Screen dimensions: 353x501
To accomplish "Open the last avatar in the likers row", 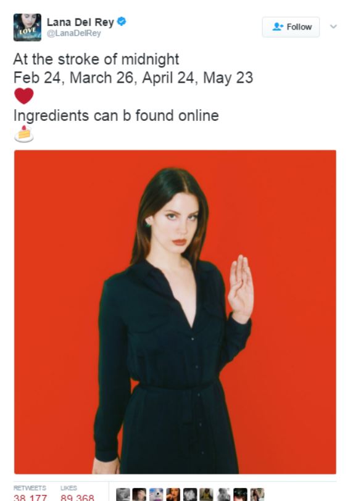I will point(257,495).
